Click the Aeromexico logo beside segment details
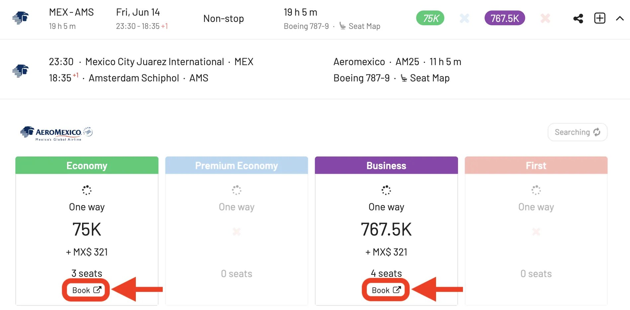The image size is (630, 310). [x=21, y=70]
